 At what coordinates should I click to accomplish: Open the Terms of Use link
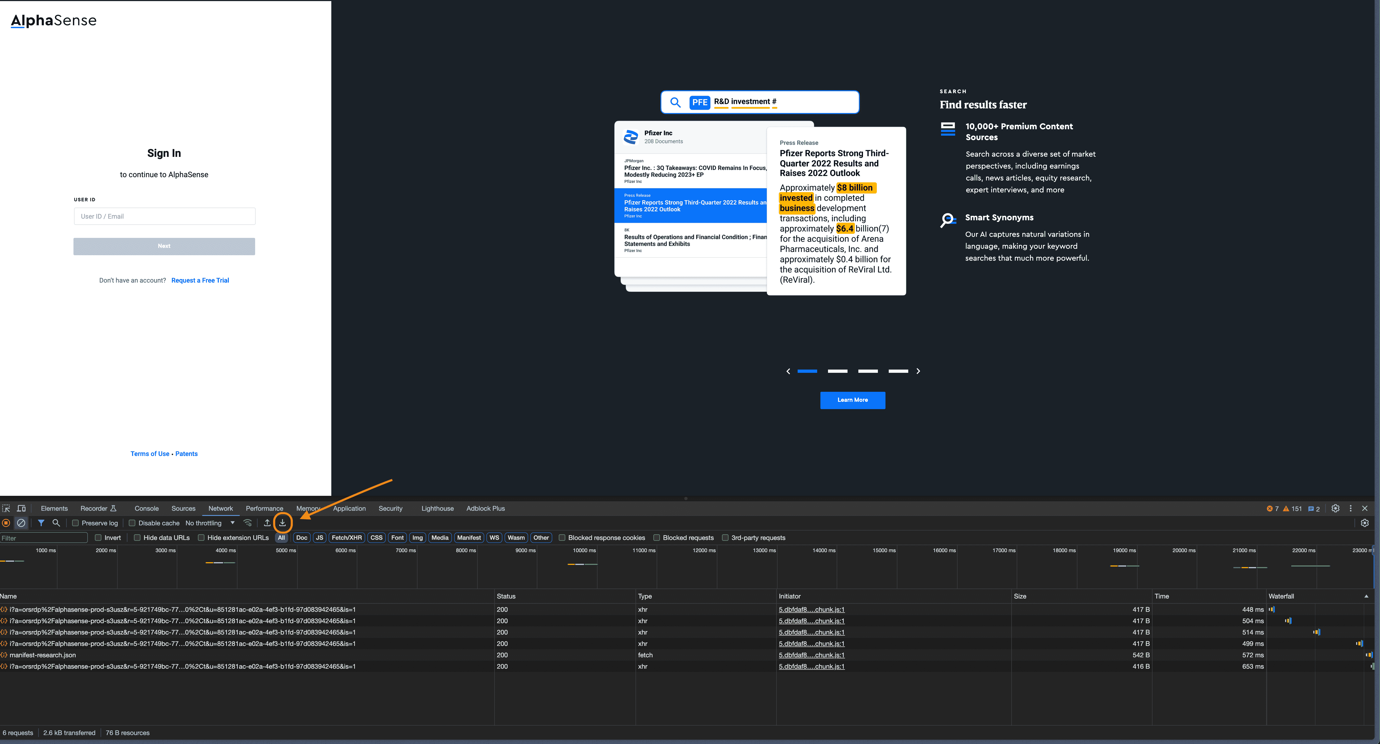point(149,454)
